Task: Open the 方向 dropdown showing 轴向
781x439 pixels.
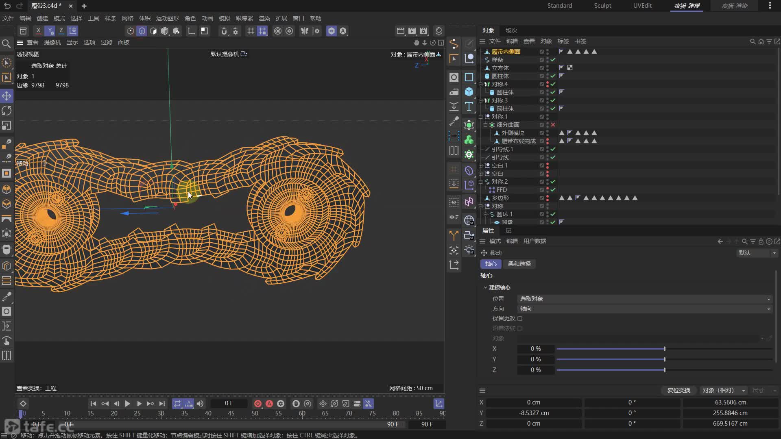Action: click(645, 309)
